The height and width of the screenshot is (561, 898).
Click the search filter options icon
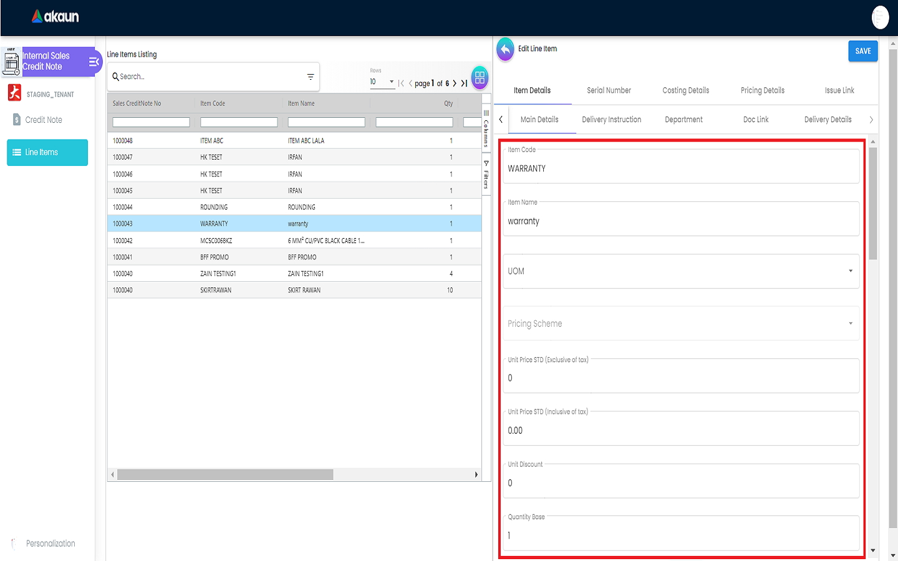pos(311,77)
